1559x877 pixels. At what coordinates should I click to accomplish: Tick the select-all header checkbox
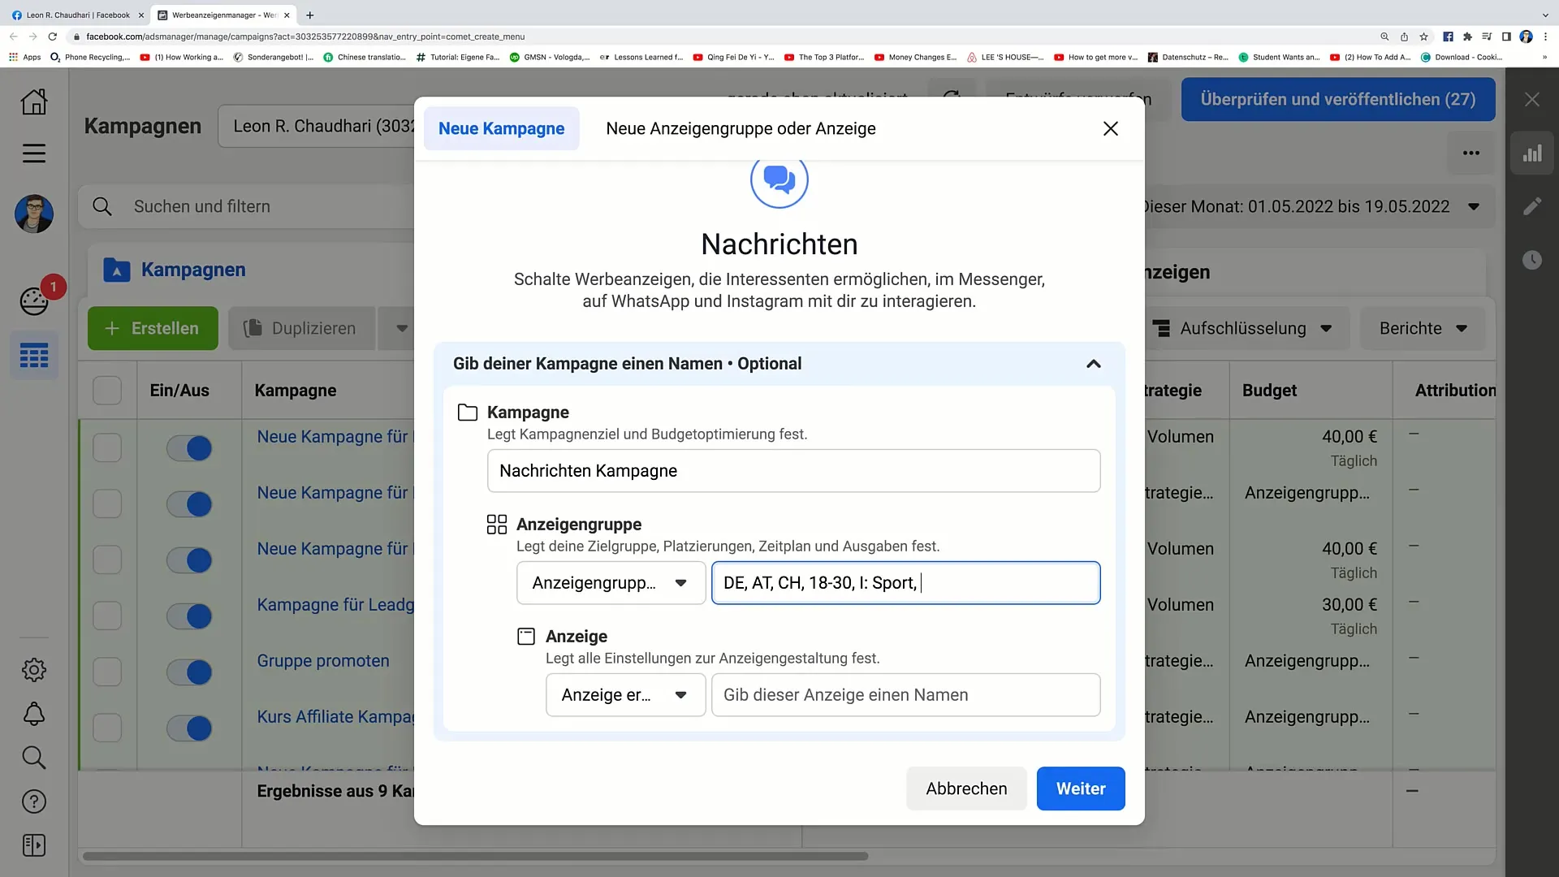coord(107,391)
